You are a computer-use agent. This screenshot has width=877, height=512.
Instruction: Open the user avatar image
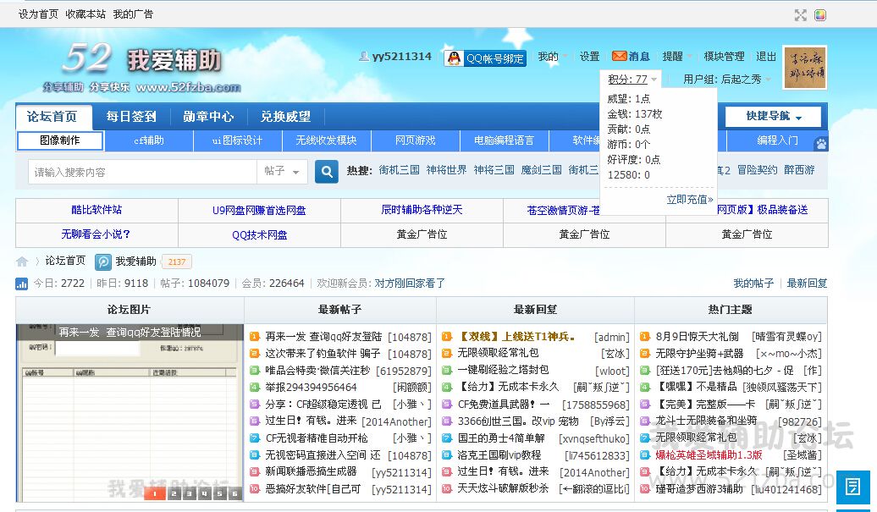pos(805,69)
